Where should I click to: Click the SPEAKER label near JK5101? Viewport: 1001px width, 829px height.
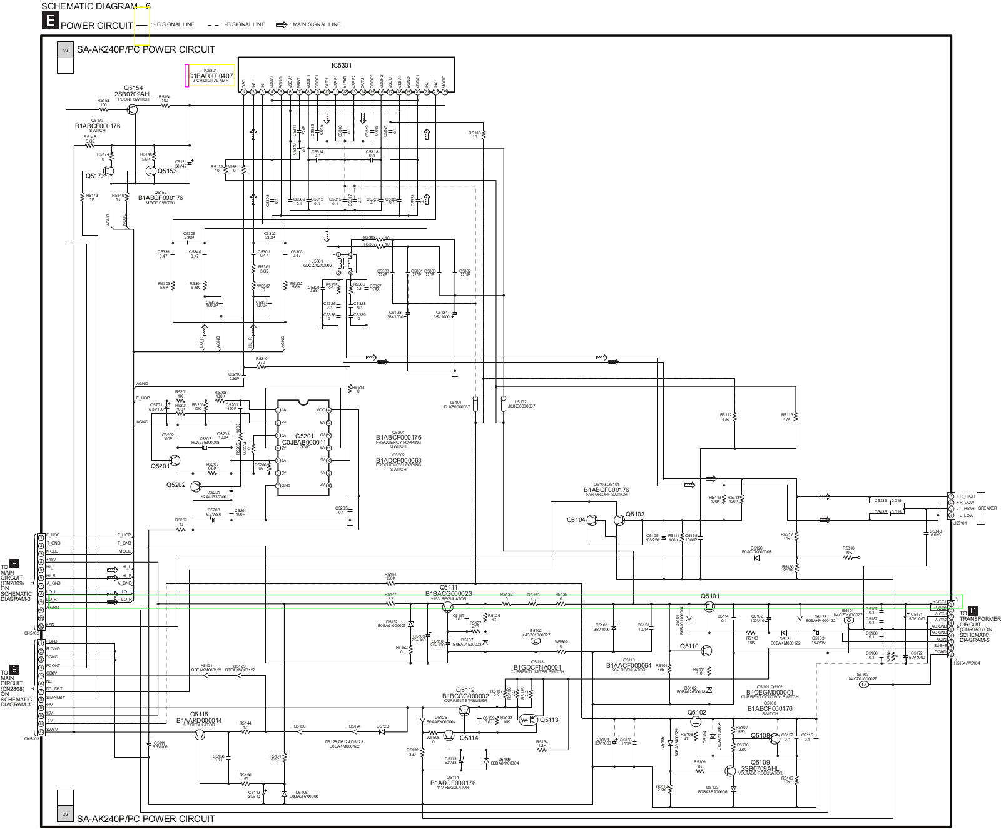[x=987, y=508]
